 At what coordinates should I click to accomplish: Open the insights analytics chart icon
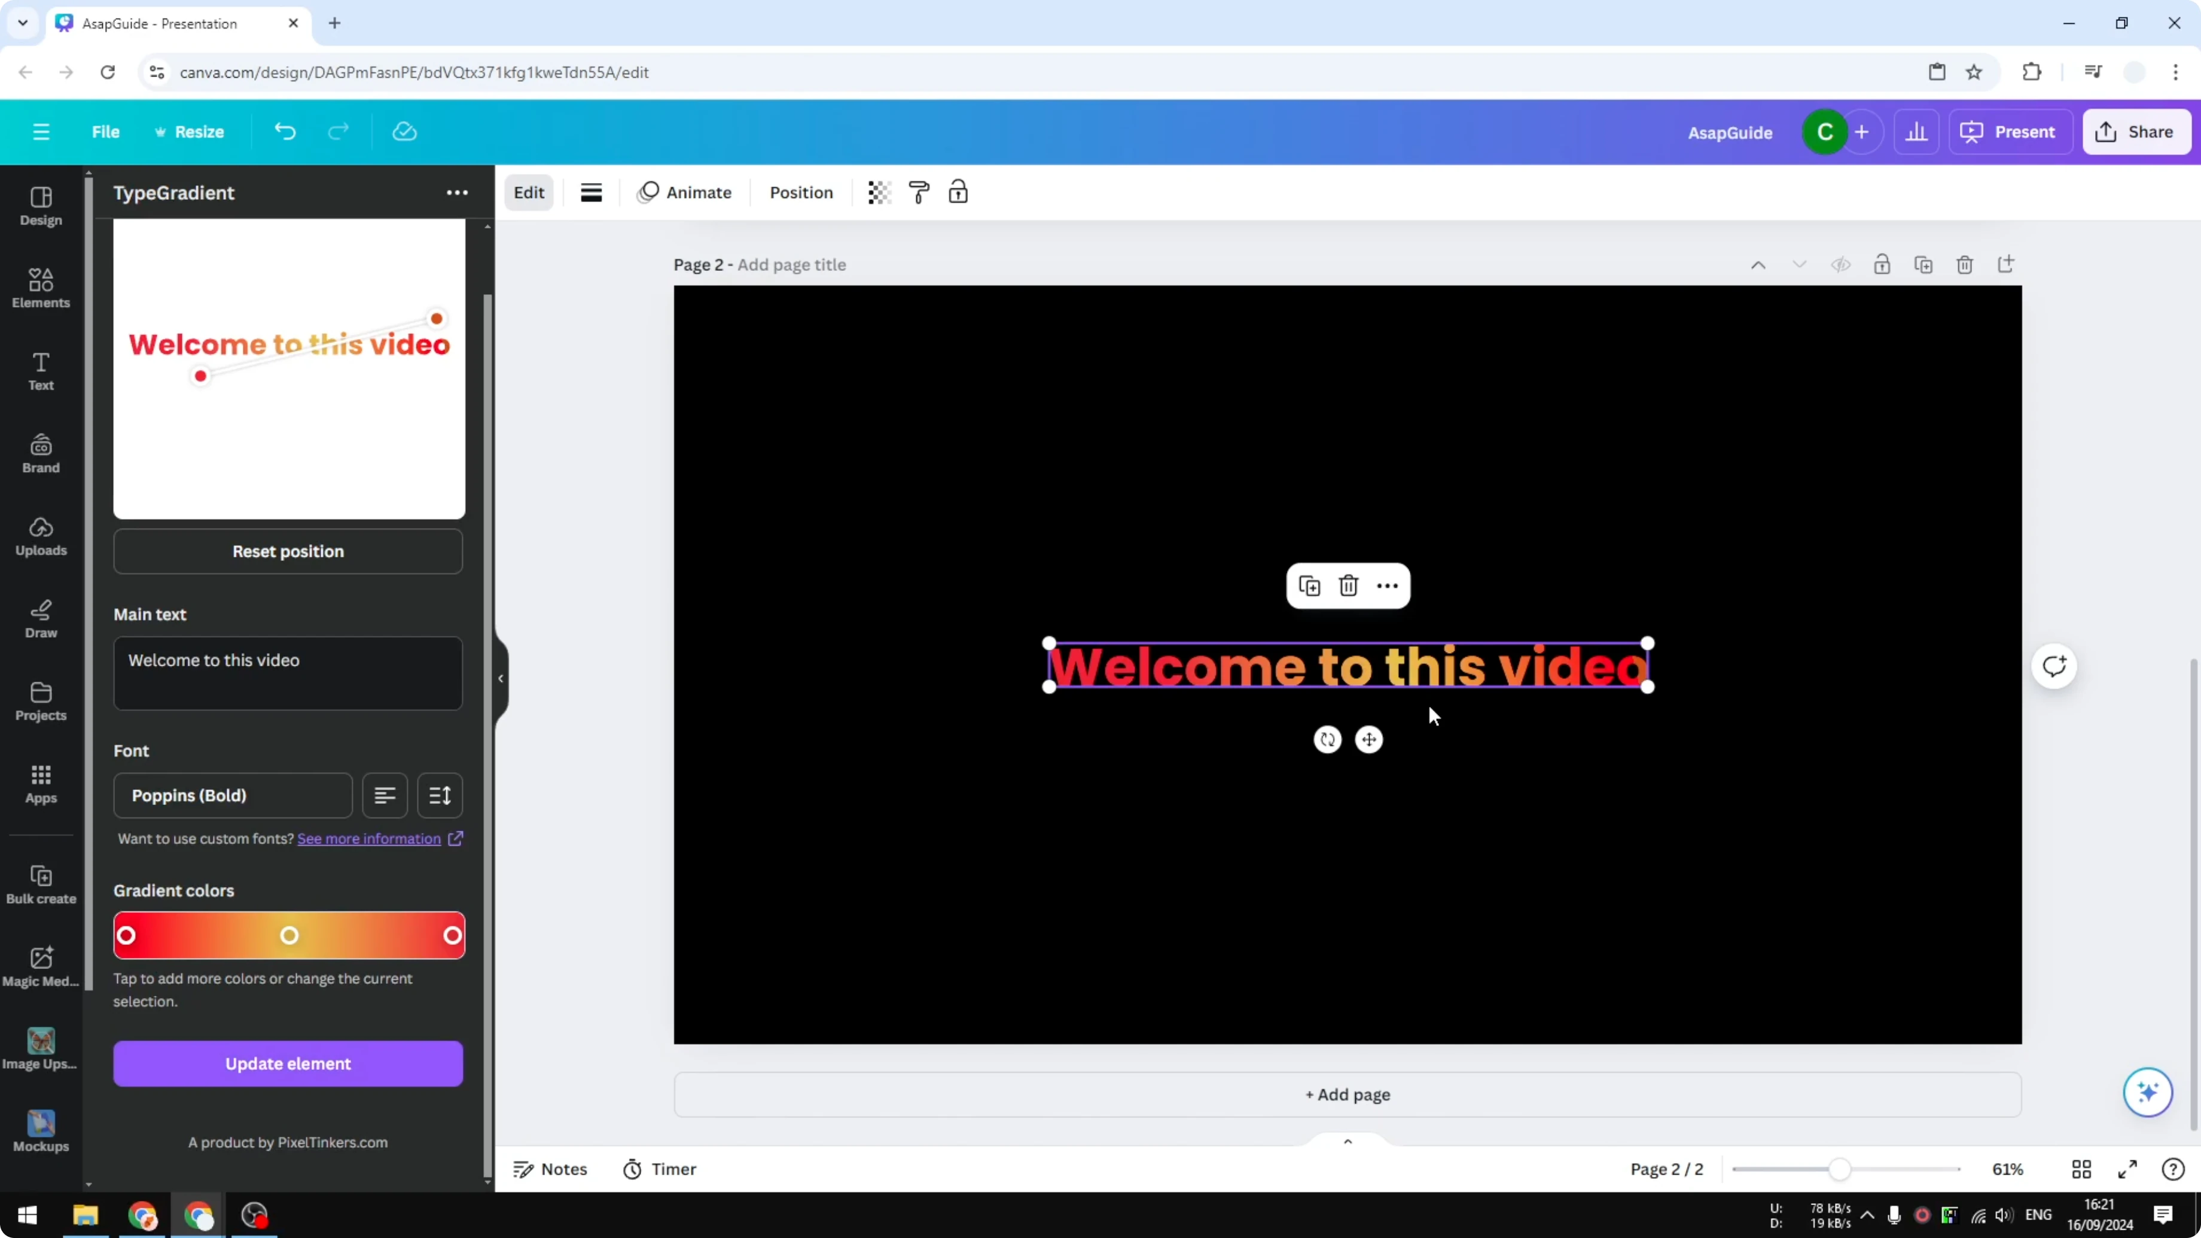1916,132
